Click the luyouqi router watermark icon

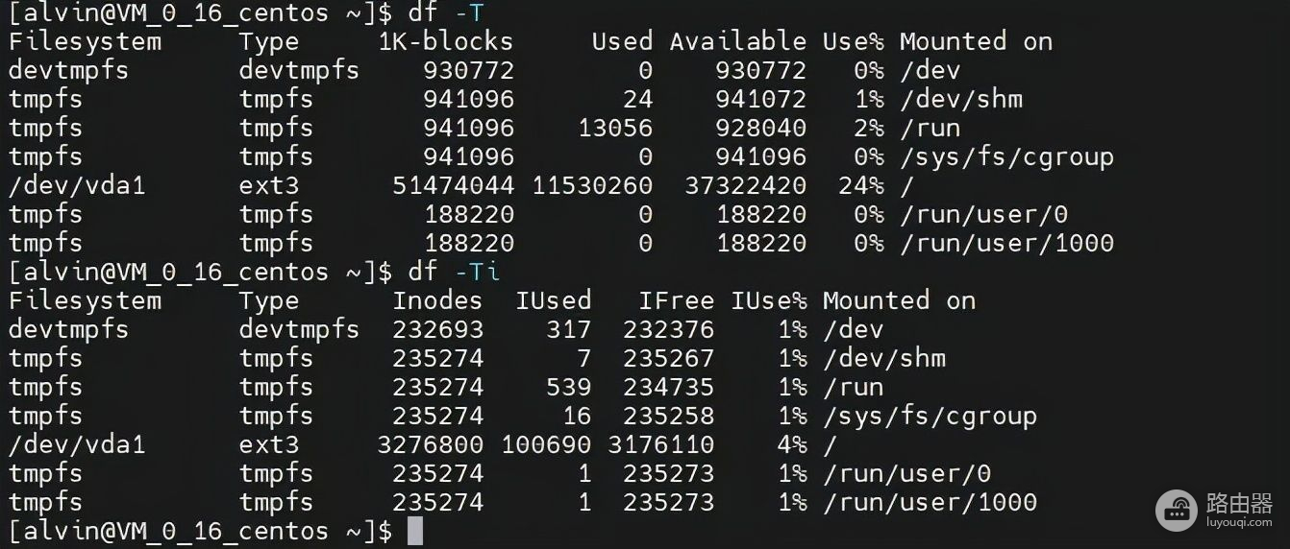point(1177,511)
